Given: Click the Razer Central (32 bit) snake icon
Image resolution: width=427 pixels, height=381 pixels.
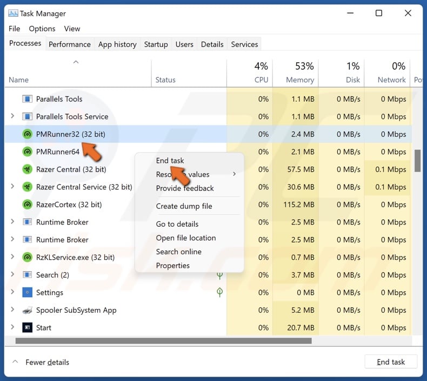Looking at the screenshot, I should (27, 169).
